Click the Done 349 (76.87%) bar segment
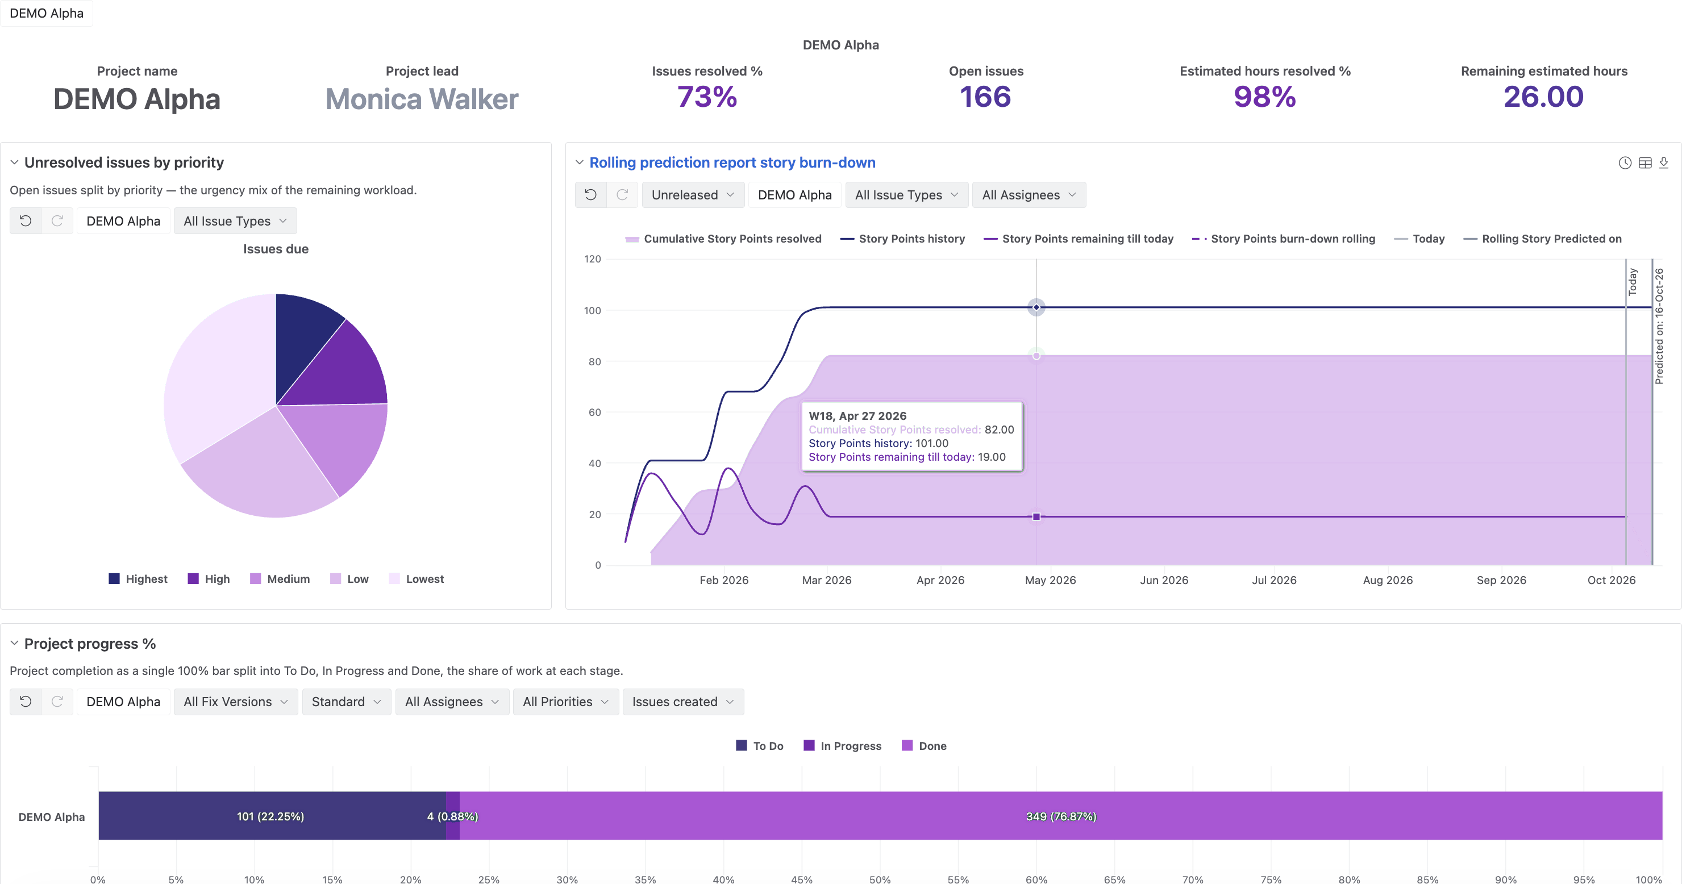Screen dimensions: 1682x884 coord(1061,815)
